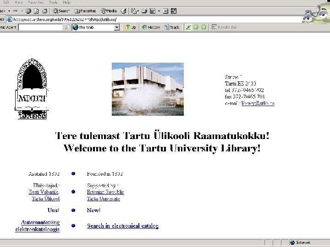Open the Estonian Republic link
Screen dimensions: 330x247
pos(105,192)
